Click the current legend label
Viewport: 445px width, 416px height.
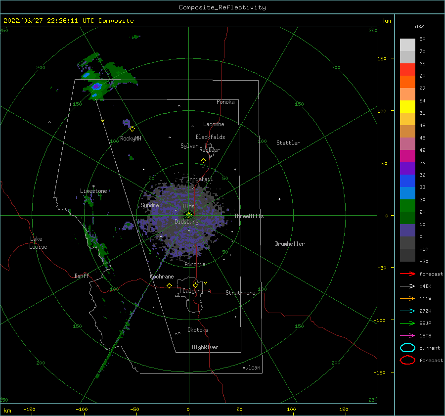coord(430,348)
